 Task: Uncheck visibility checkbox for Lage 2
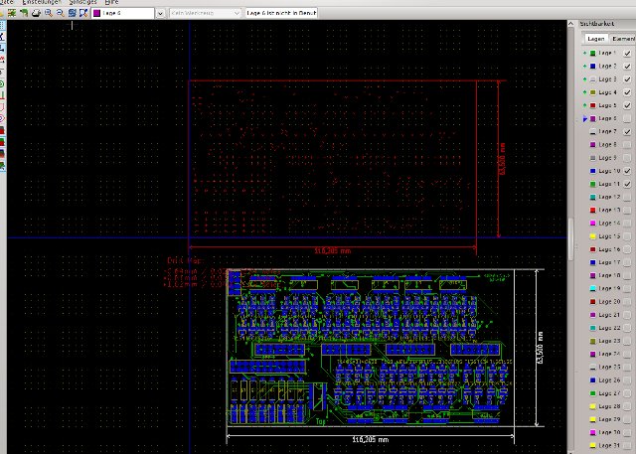627,67
